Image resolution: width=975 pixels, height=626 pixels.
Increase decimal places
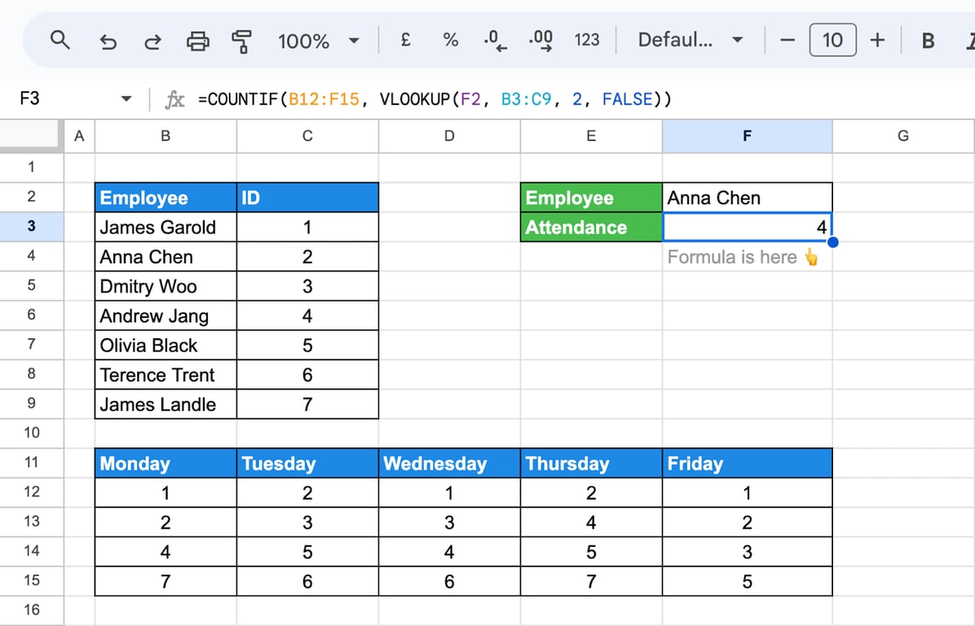(541, 41)
